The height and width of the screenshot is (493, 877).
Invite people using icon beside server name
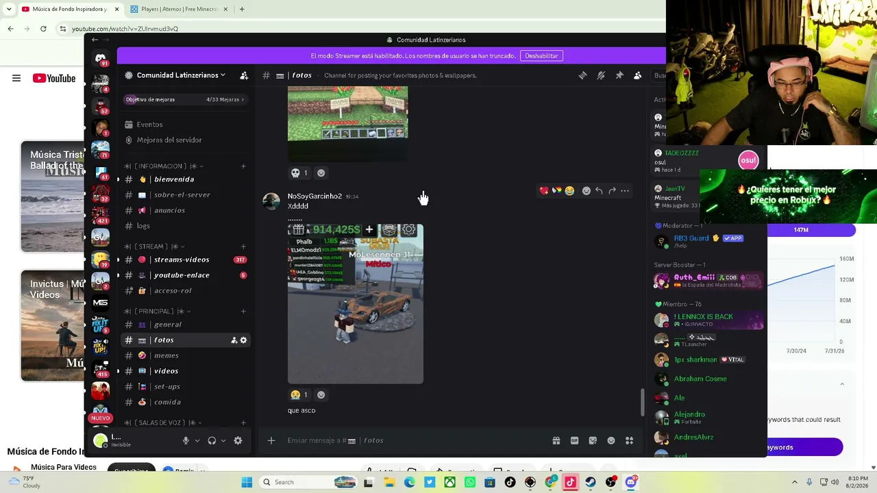pos(244,75)
